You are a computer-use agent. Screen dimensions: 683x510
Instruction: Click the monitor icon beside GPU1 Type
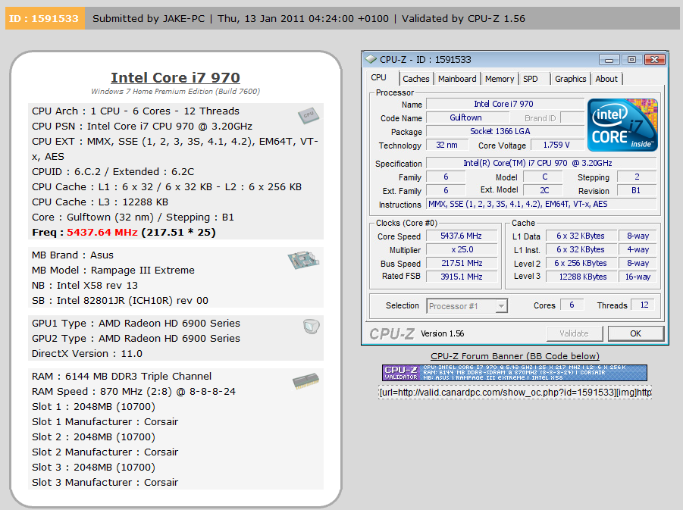pos(312,326)
